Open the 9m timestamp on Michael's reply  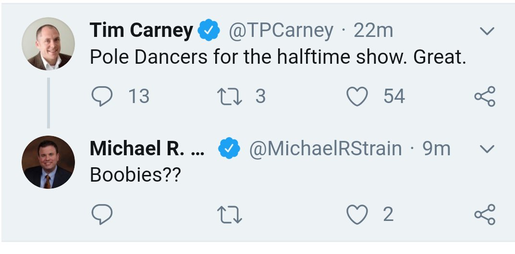(436, 149)
